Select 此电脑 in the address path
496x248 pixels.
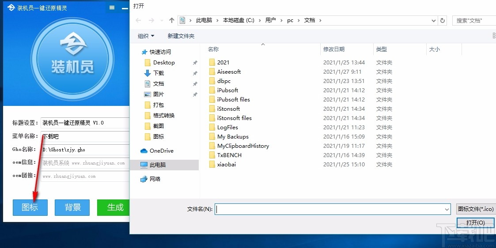pyautogui.click(x=204, y=20)
